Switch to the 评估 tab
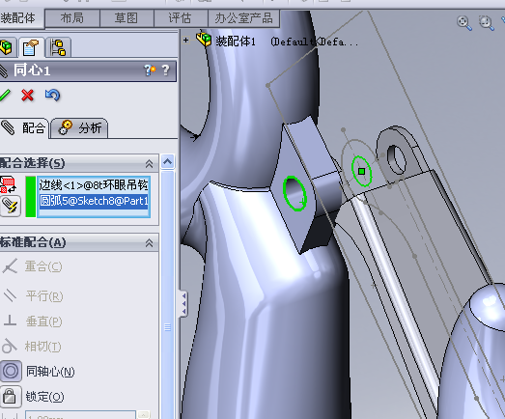Screen dimensions: 505x419 coord(181,18)
